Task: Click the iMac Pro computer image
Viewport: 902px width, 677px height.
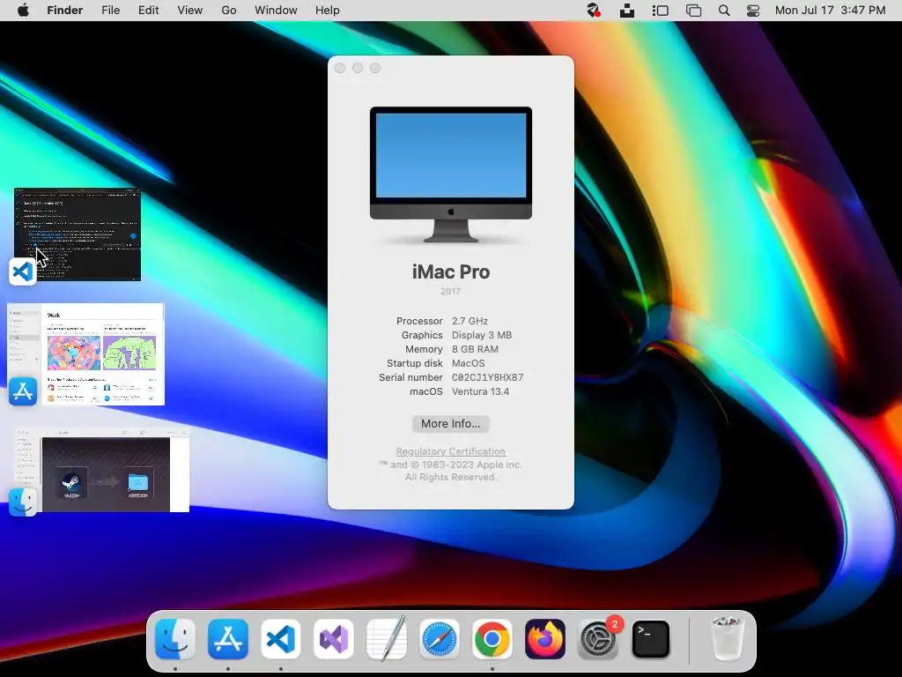Action: tap(451, 175)
